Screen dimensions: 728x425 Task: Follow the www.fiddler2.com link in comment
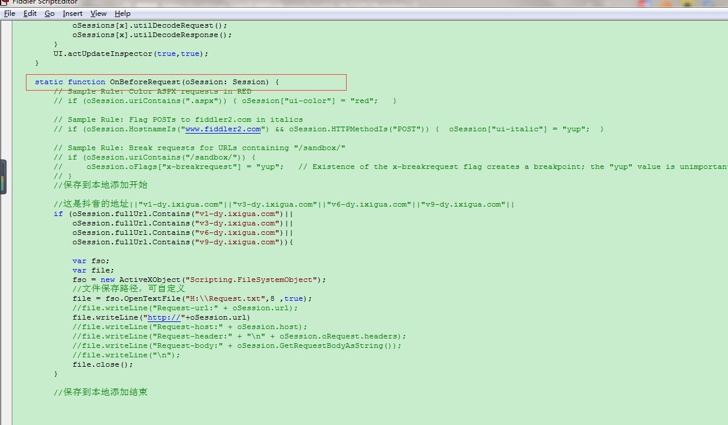point(223,129)
